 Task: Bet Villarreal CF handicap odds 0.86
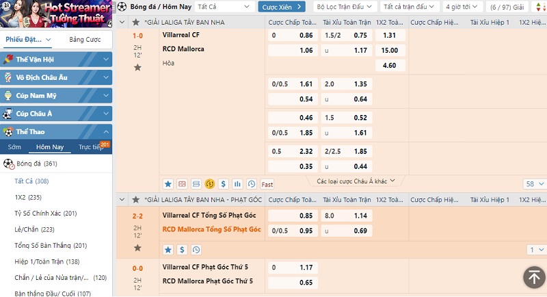[x=293, y=36]
